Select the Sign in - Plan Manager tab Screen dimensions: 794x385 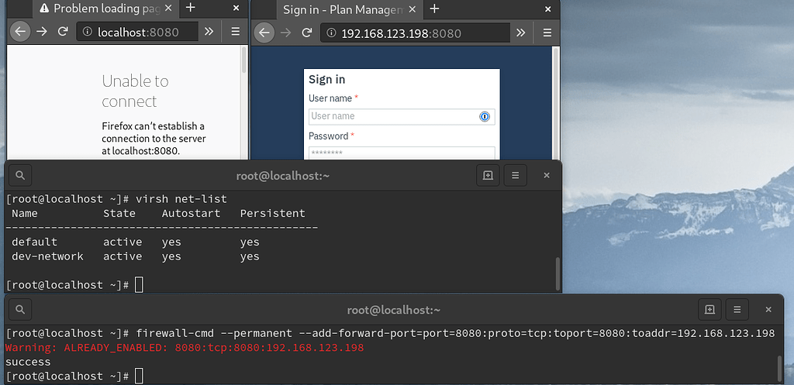click(341, 9)
